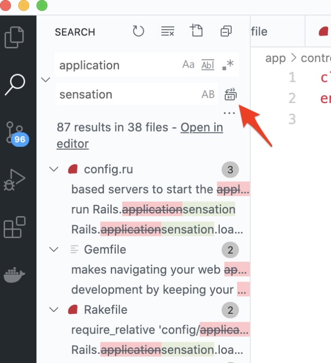Collapse Gemfile search results
The image size is (331, 363).
54,249
